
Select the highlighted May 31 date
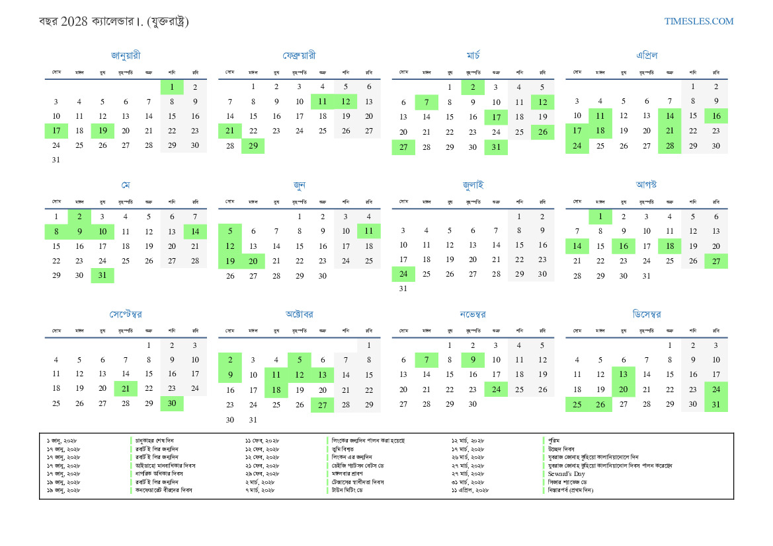point(102,275)
